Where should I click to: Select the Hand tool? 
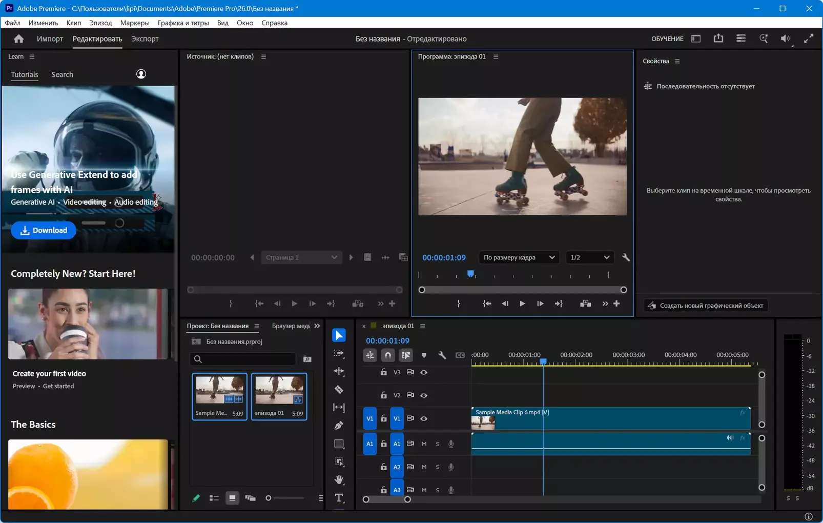[x=339, y=480]
